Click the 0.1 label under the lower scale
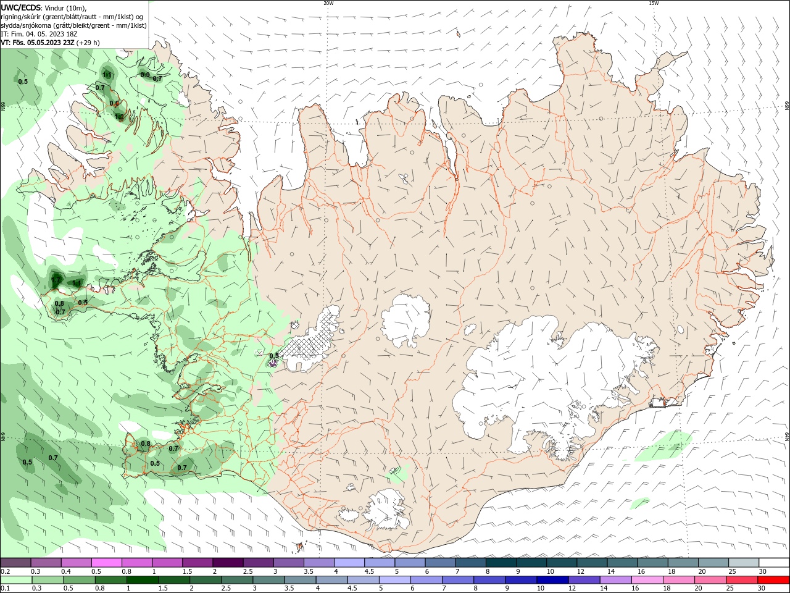Viewport: 790px width, 593px height. (5, 589)
